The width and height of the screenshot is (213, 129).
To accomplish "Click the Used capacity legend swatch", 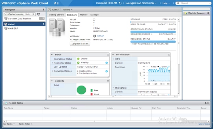I will pos(92,94).
